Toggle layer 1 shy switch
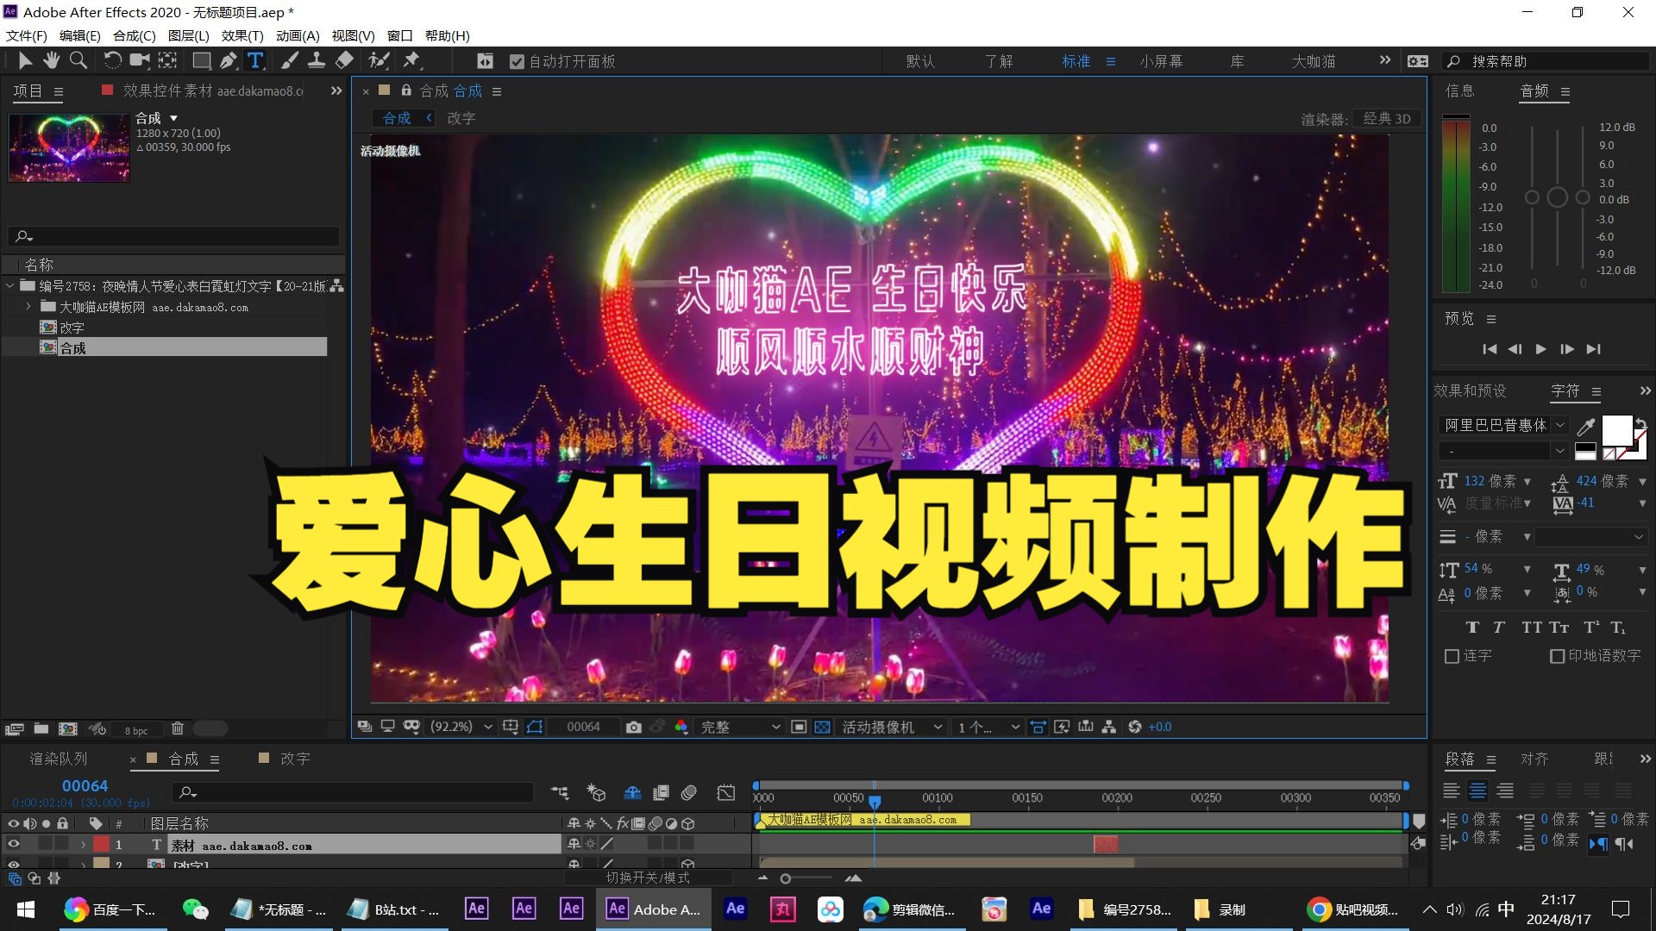Screen dimensions: 1656x931 pyautogui.click(x=574, y=844)
